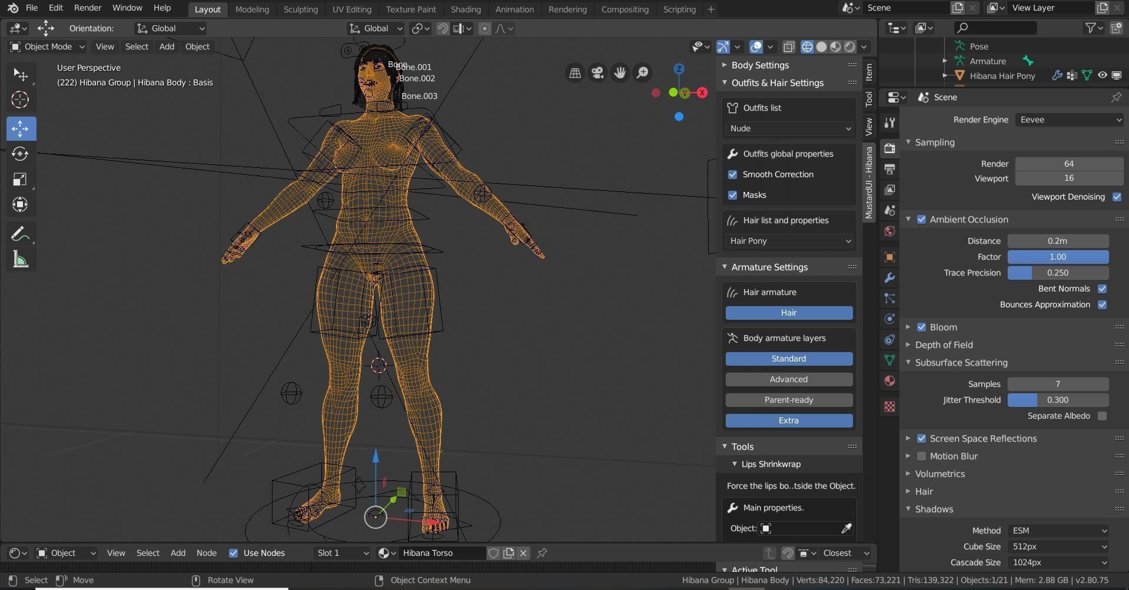Open the Output properties tab

889,169
